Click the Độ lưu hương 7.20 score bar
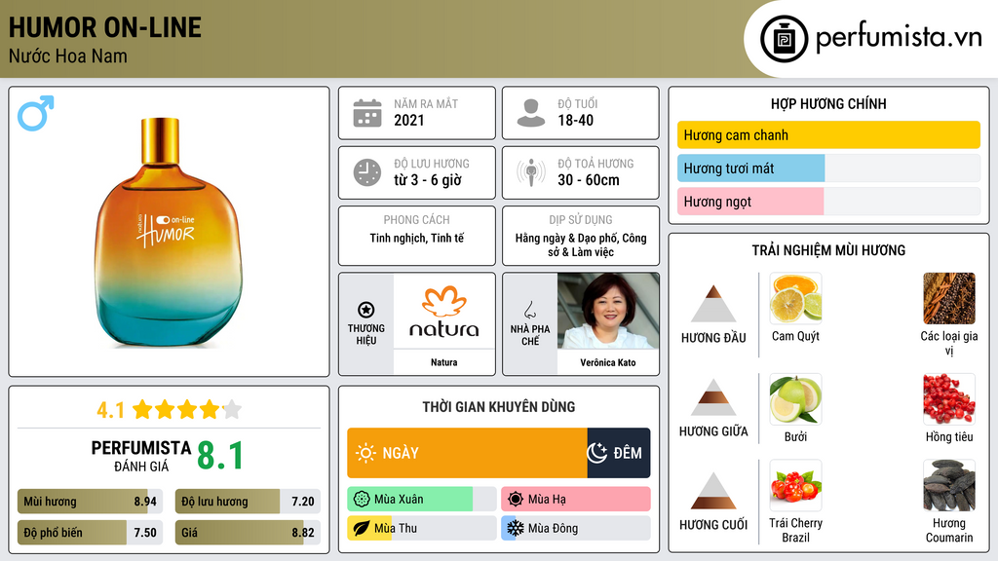The height and width of the screenshot is (561, 998). point(248,502)
